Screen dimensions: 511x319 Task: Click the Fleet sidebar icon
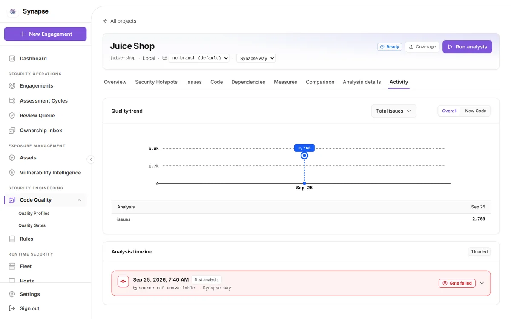[x=12, y=266]
